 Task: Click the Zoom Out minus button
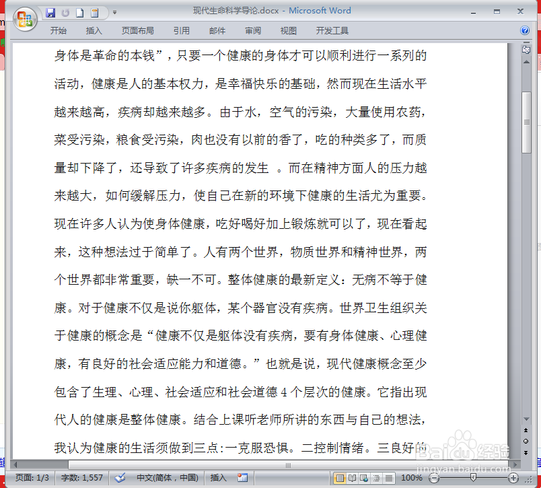434,478
